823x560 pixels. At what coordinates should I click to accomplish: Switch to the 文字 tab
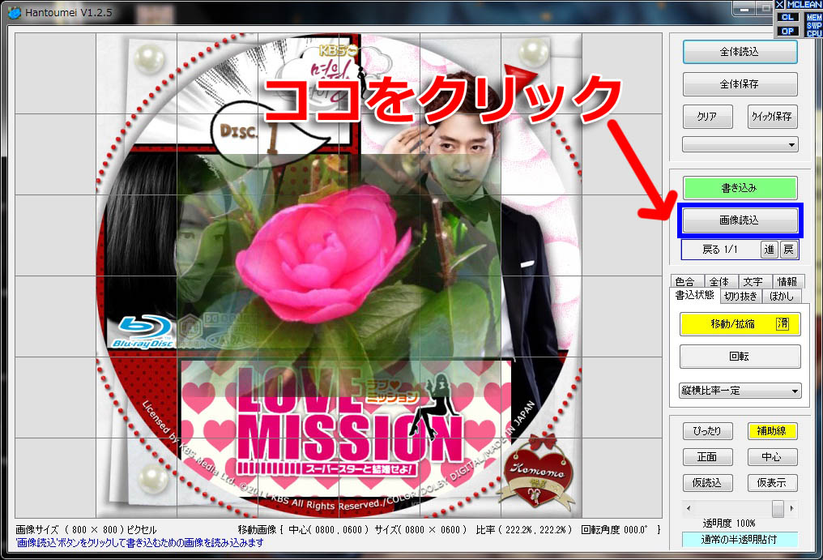point(753,281)
